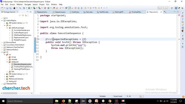Click the Save toolbar icon
This screenshot has height=104, width=185.
tap(7, 8)
